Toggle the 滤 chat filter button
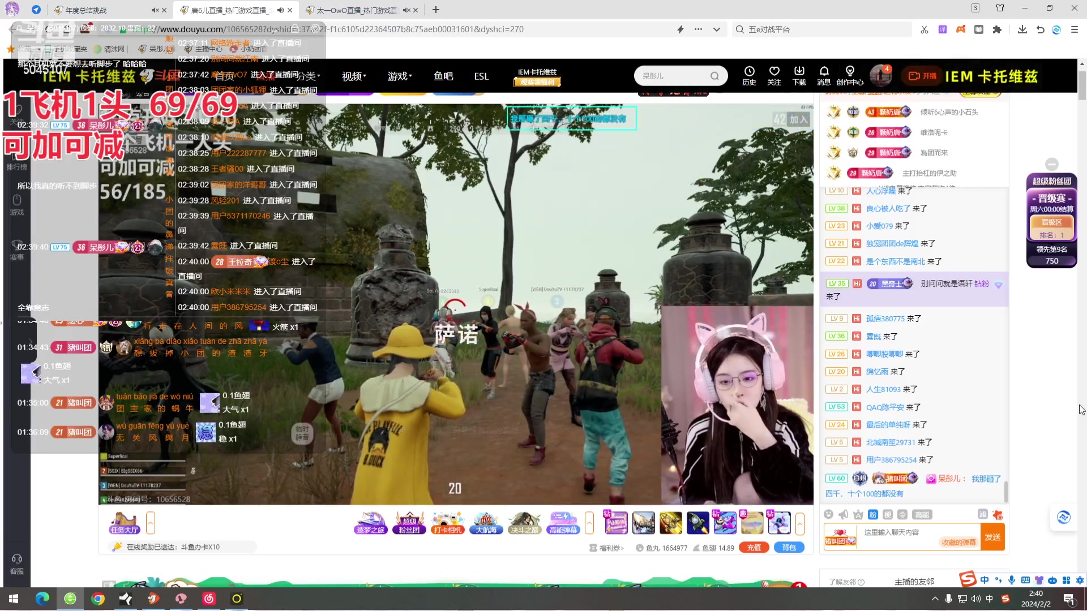 [x=983, y=514]
